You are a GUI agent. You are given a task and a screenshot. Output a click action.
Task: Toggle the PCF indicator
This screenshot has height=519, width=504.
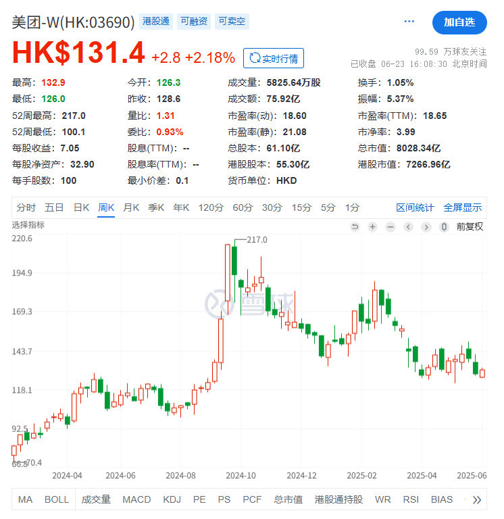pyautogui.click(x=252, y=500)
